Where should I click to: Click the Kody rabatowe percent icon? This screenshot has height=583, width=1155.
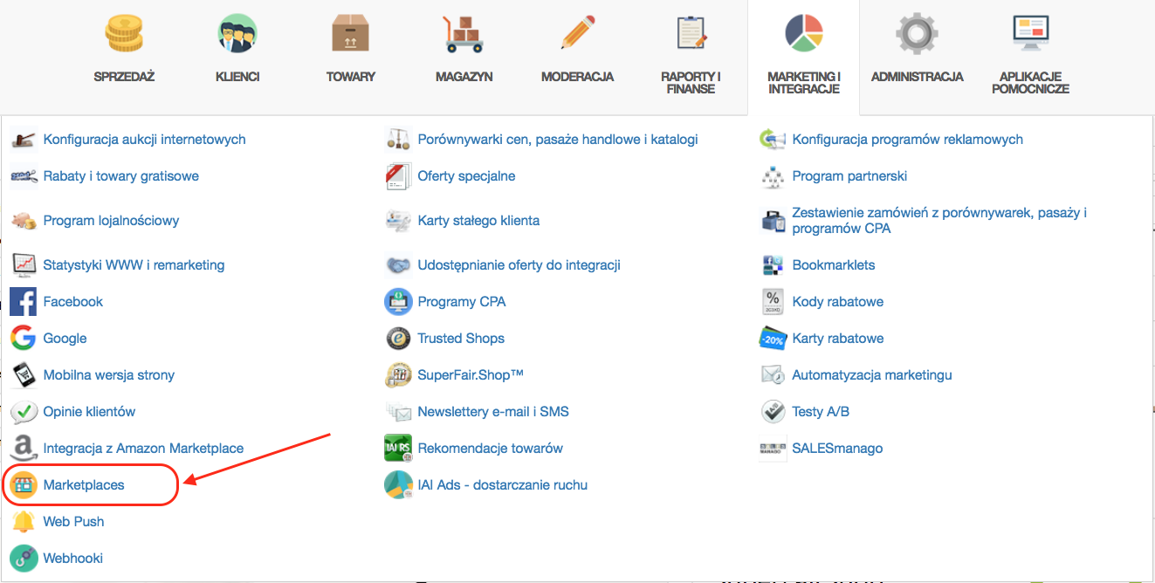(x=773, y=302)
